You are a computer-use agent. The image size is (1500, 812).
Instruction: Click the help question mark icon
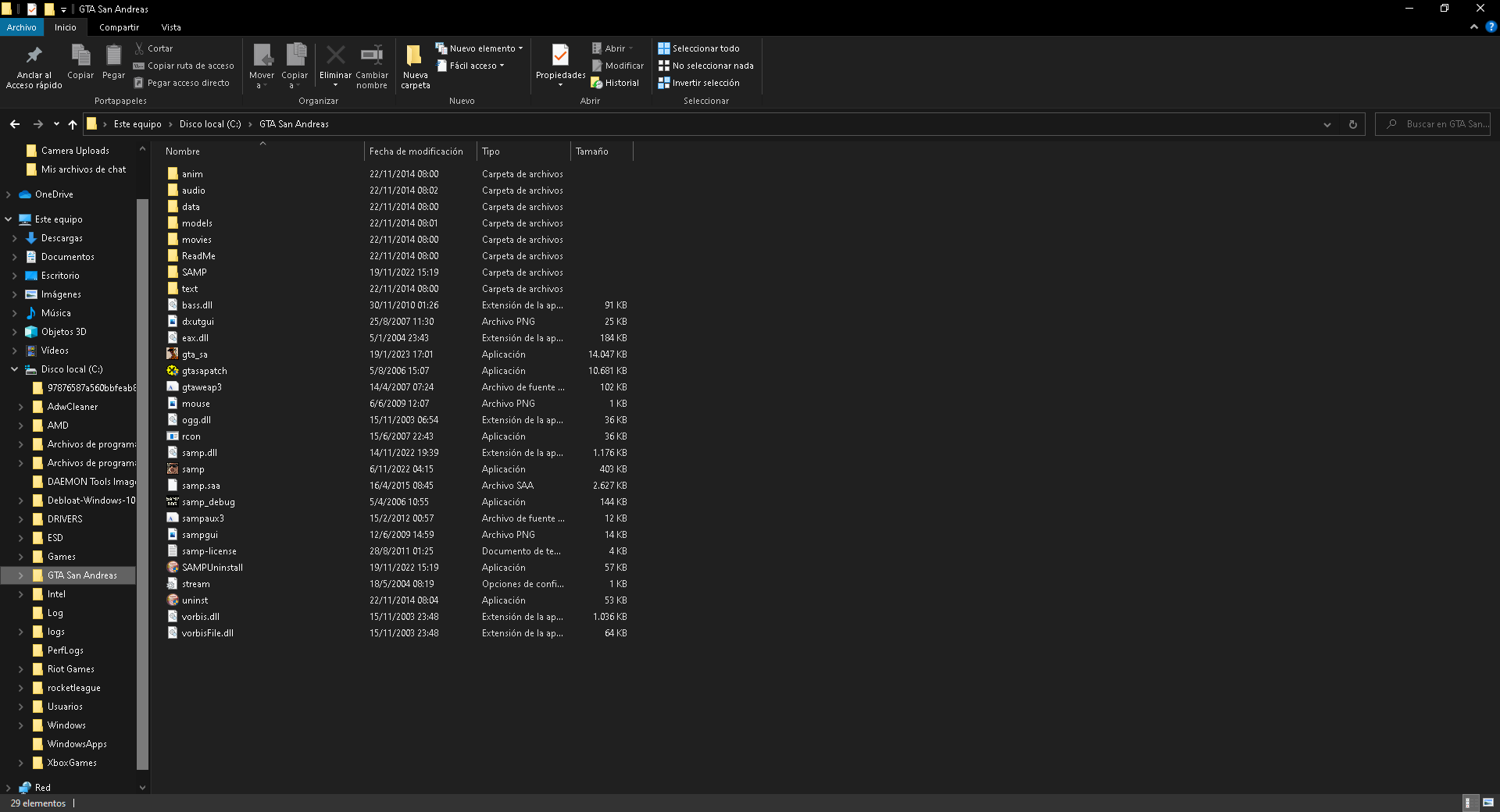(x=1491, y=27)
